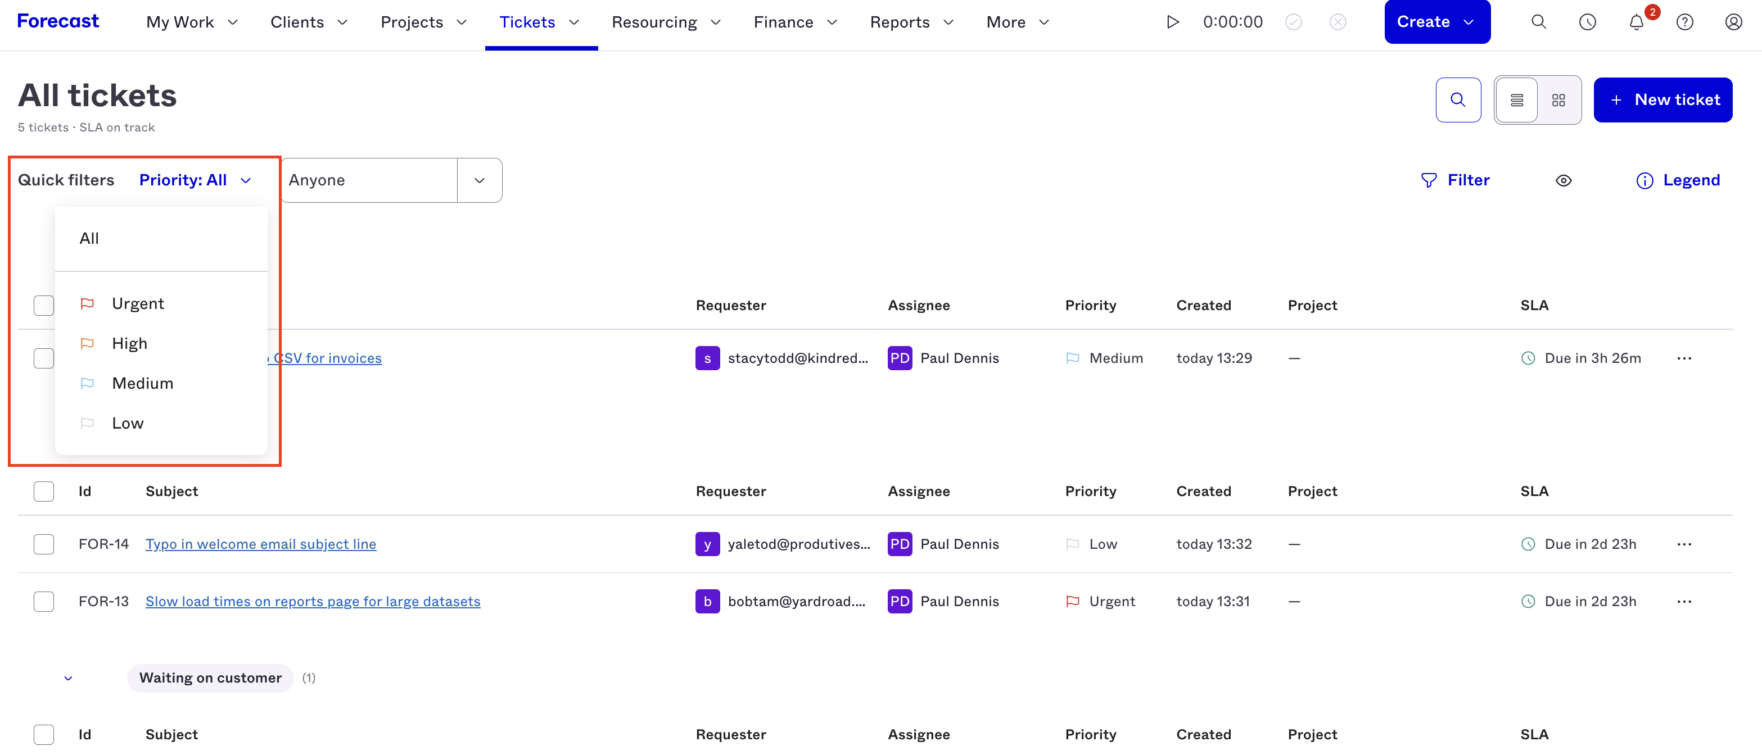The width and height of the screenshot is (1762, 755).
Task: Check the CSV for invoices ticket checkbox
Action: (x=44, y=359)
